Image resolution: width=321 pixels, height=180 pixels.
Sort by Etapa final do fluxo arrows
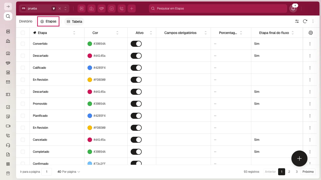pyautogui.click(x=293, y=33)
